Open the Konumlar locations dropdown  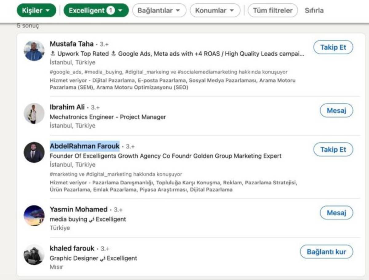(x=215, y=10)
